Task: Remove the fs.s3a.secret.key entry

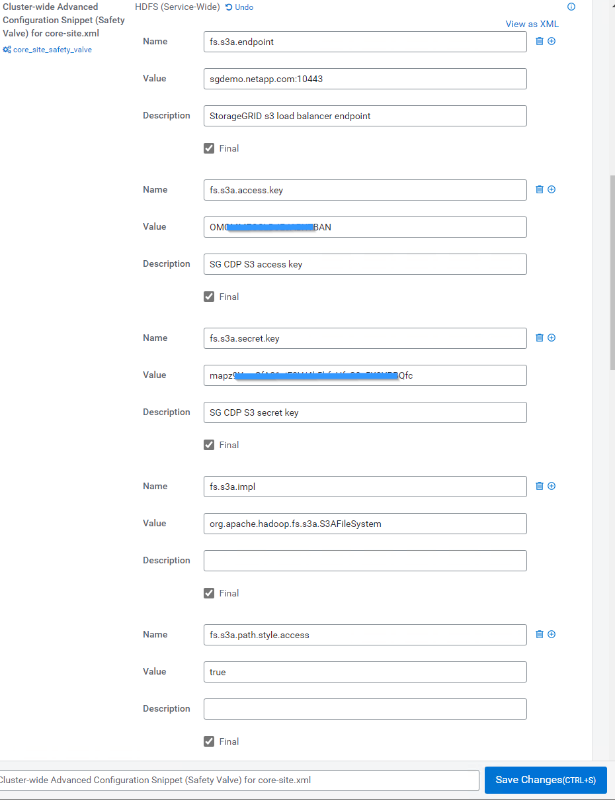Action: [540, 338]
